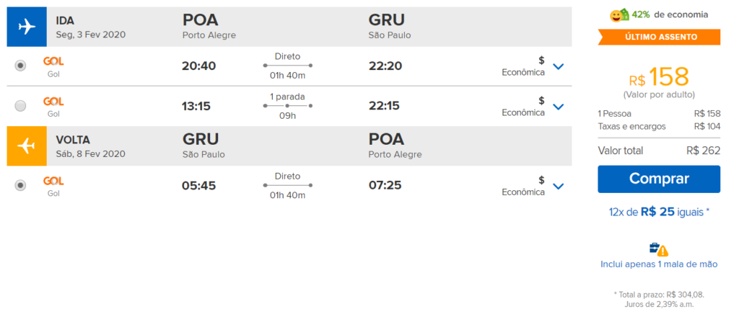Viewport: 739px width, 317px height.
Task: Click the 12x de R$ 25 installment text
Action: click(659, 212)
